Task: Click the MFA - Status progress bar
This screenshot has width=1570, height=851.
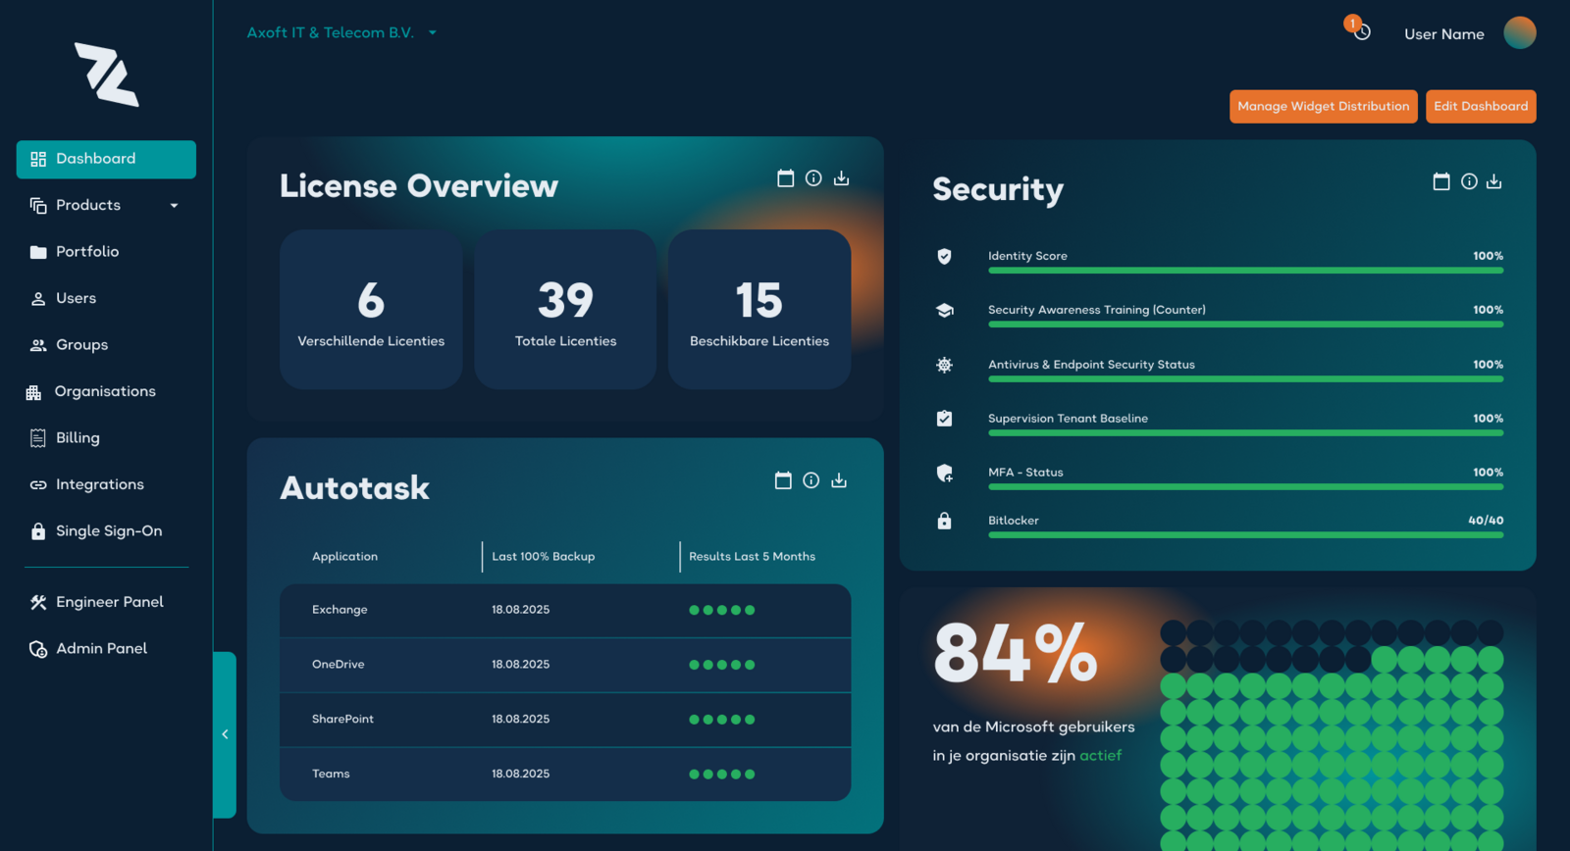Action: pyautogui.click(x=1245, y=487)
